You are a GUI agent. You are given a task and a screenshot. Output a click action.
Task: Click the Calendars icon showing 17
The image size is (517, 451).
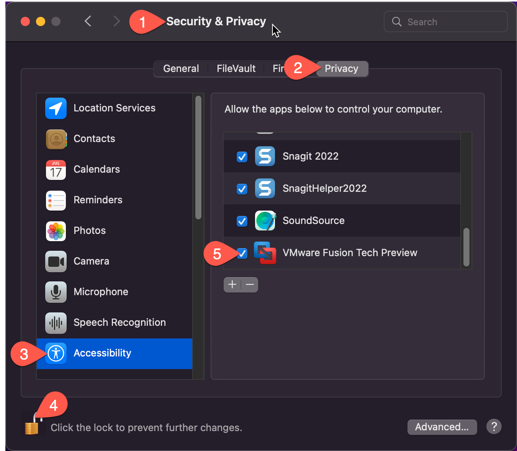(56, 170)
